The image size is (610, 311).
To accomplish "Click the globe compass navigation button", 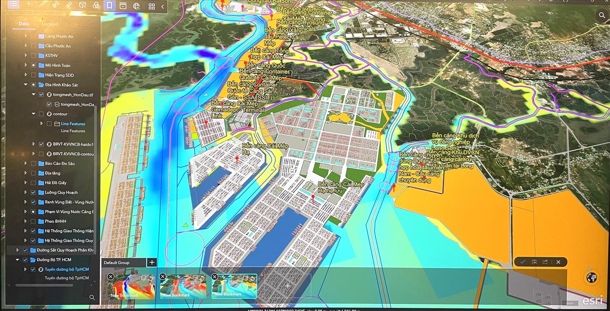I will (x=591, y=278).
